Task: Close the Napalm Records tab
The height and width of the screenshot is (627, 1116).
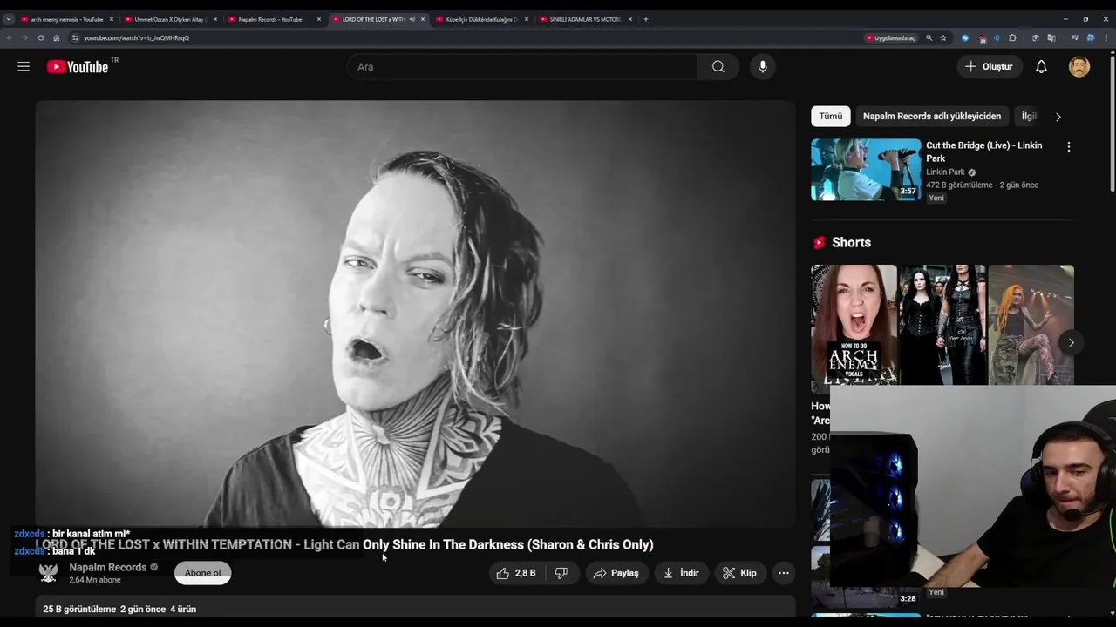Action: pyautogui.click(x=319, y=19)
